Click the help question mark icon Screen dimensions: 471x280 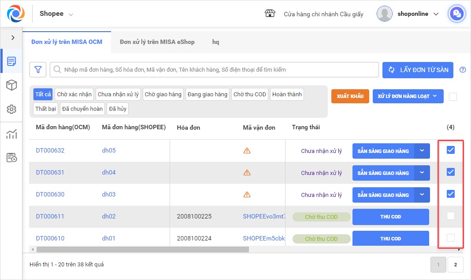(462, 69)
